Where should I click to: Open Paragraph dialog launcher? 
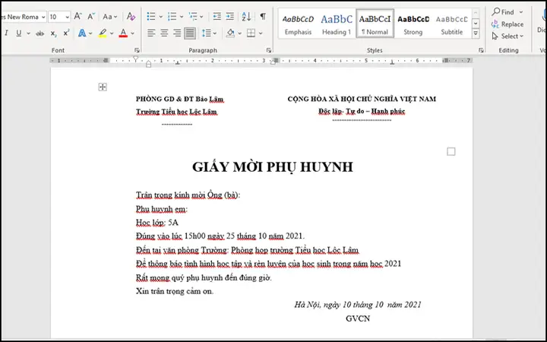click(269, 50)
